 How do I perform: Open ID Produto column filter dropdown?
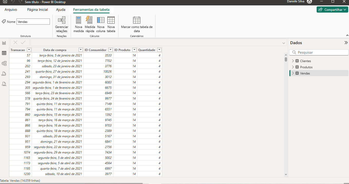point(134,50)
